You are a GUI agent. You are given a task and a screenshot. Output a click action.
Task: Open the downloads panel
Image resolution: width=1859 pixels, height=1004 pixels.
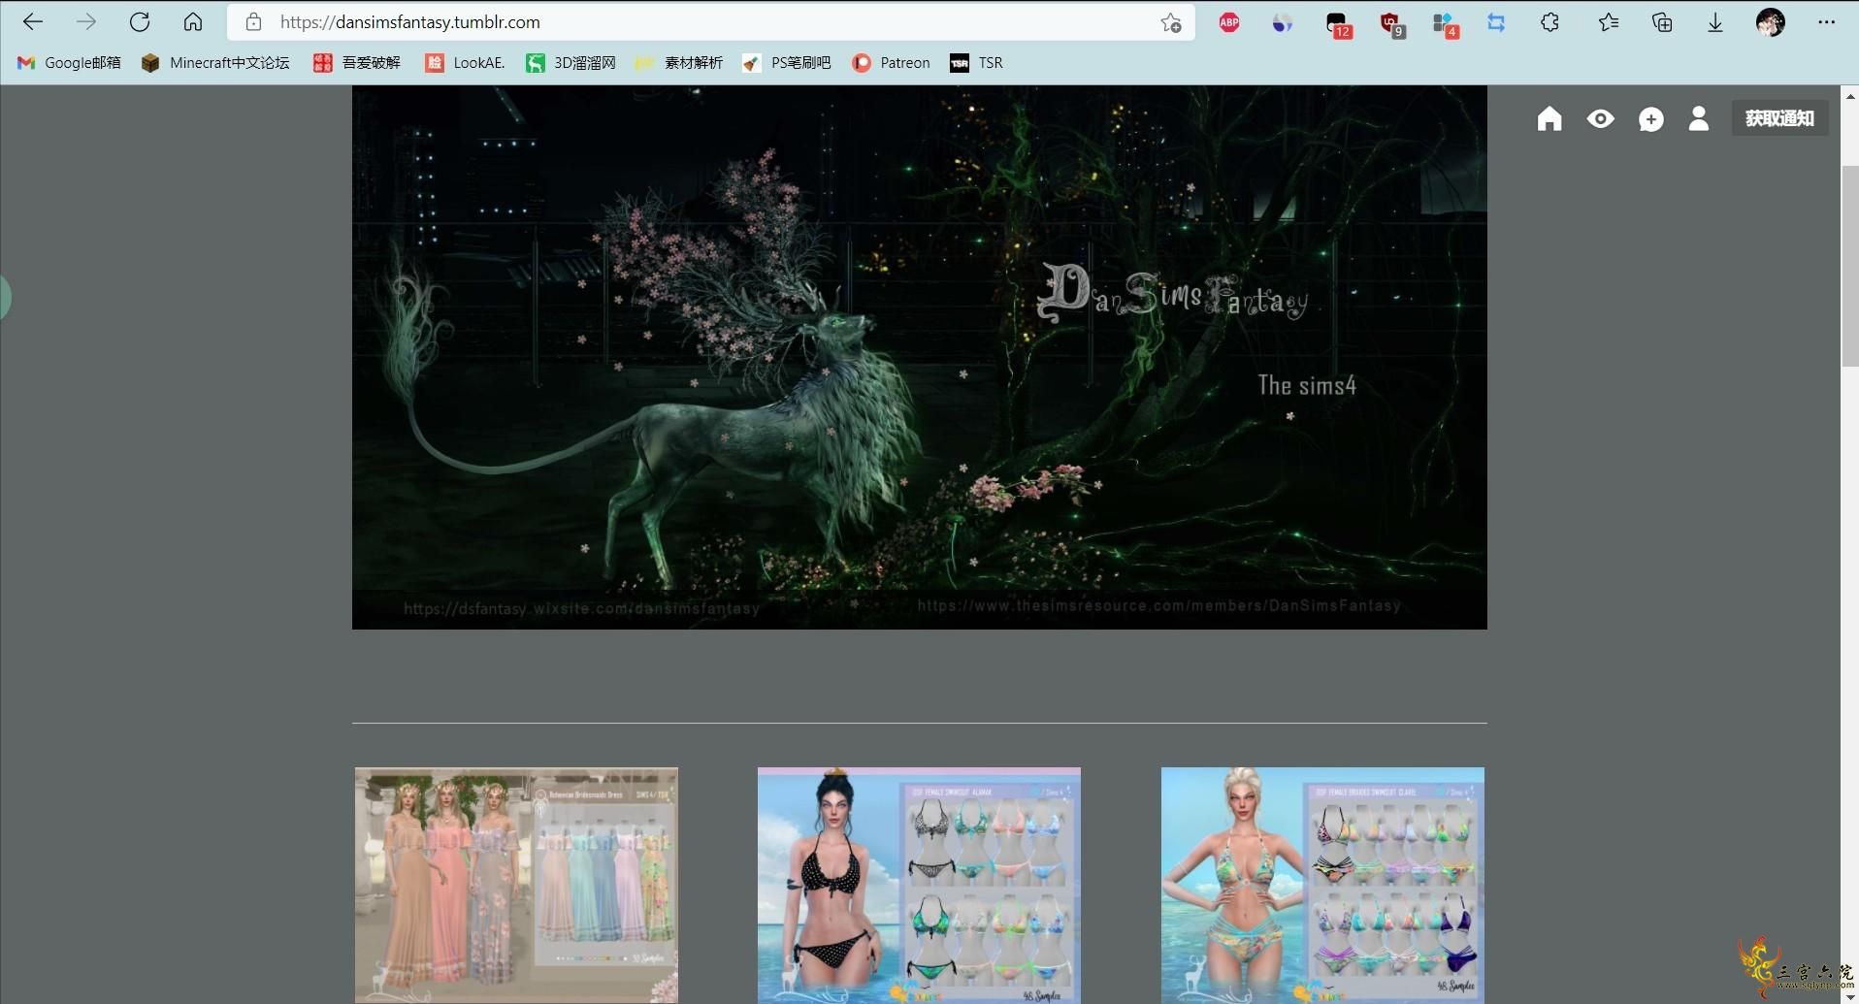point(1715,22)
